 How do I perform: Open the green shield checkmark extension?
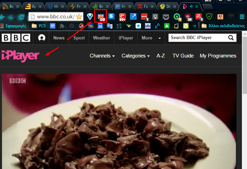pos(209,16)
